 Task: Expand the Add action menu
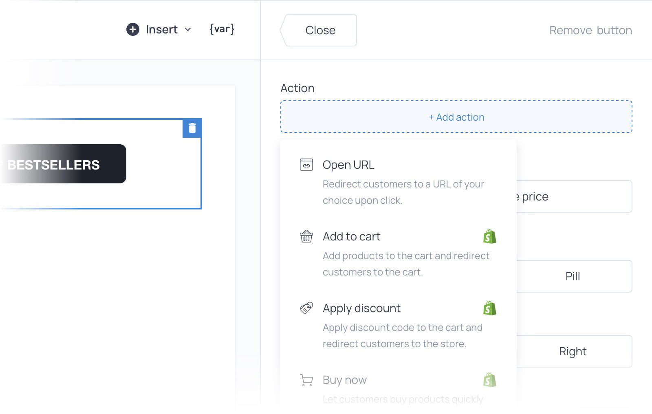coord(456,117)
